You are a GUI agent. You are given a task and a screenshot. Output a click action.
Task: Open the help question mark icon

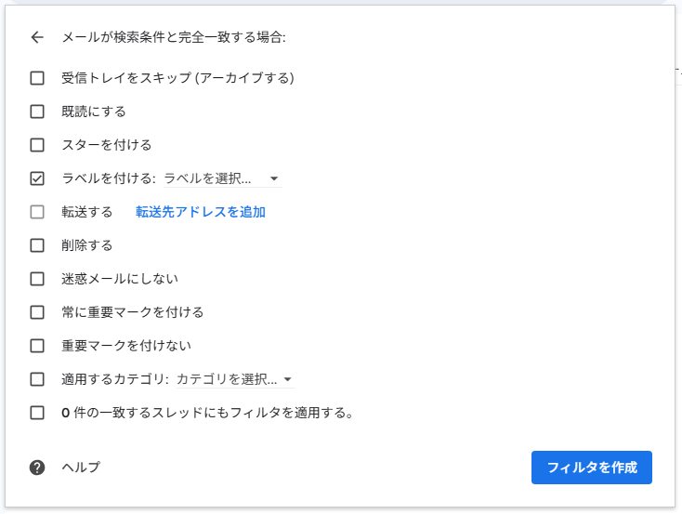37,468
